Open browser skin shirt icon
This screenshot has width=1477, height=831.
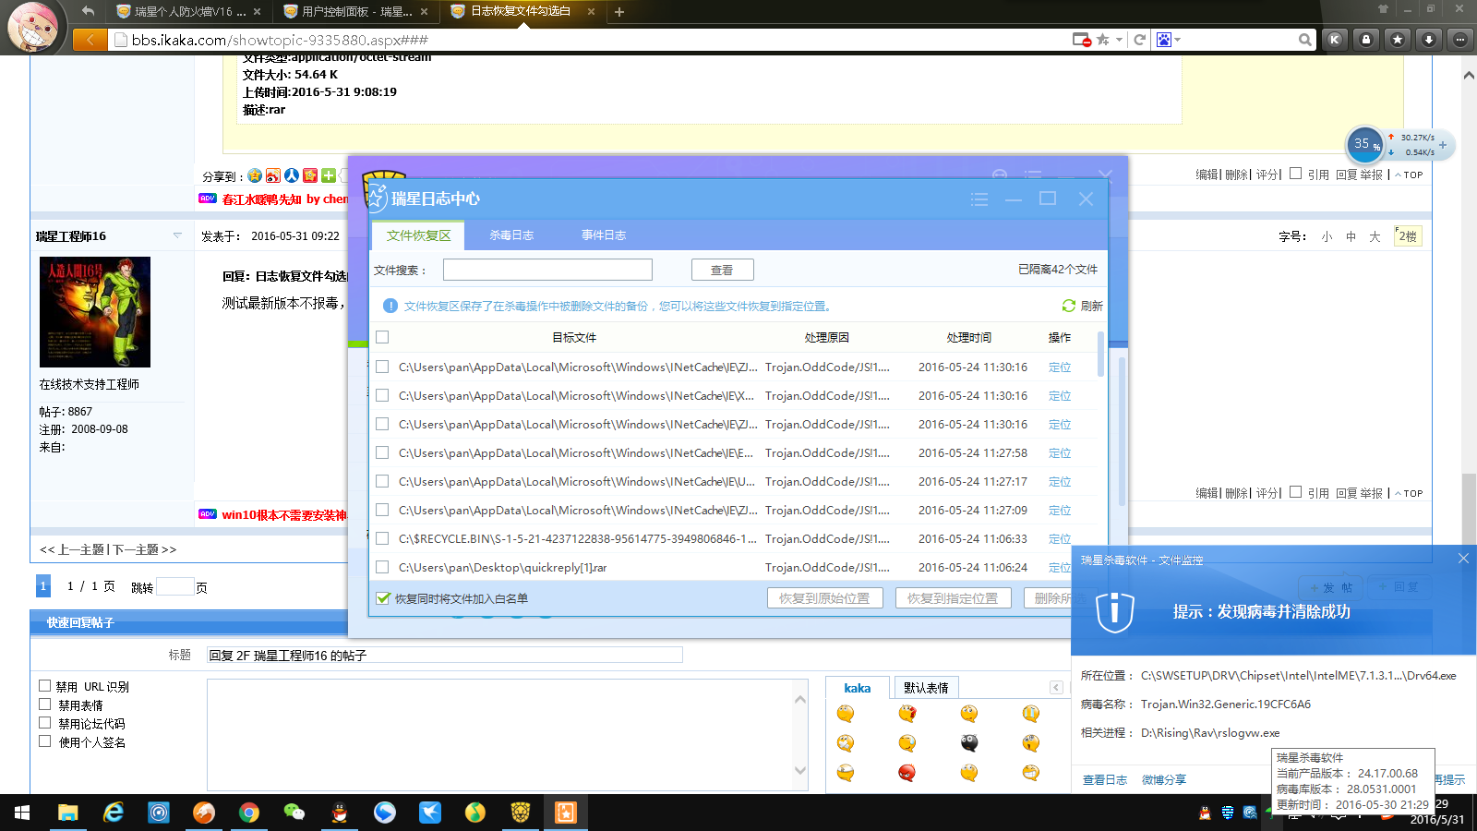(x=1383, y=9)
